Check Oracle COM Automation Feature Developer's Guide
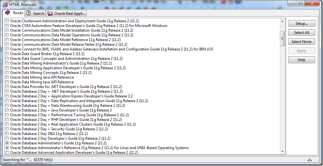Viewport: 323px width, 166px height. click(7, 26)
